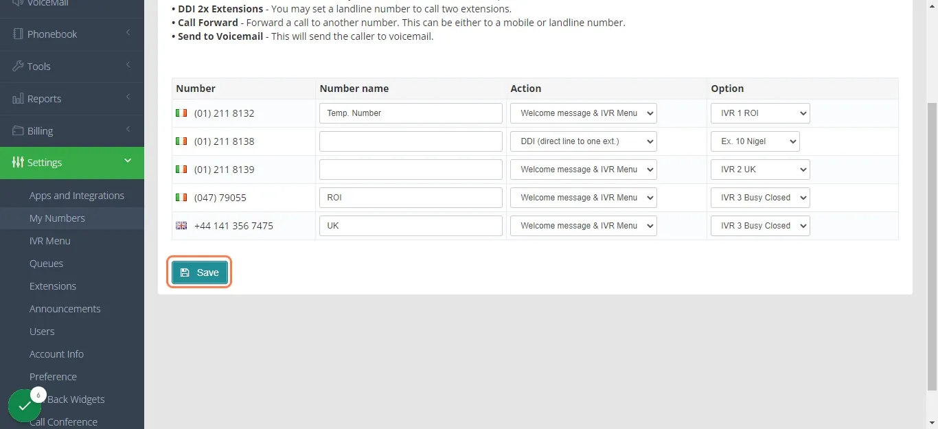Open Option dropdown for (047) 79055
938x429 pixels.
point(760,198)
